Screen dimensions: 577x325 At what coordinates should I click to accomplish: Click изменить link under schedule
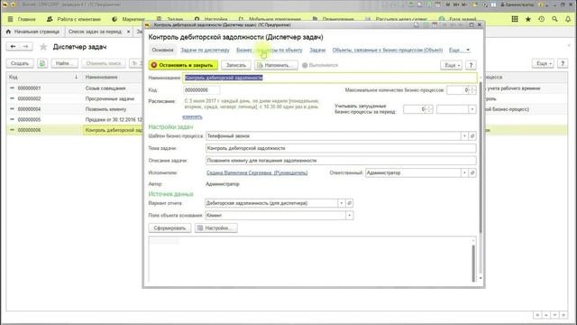click(x=192, y=116)
